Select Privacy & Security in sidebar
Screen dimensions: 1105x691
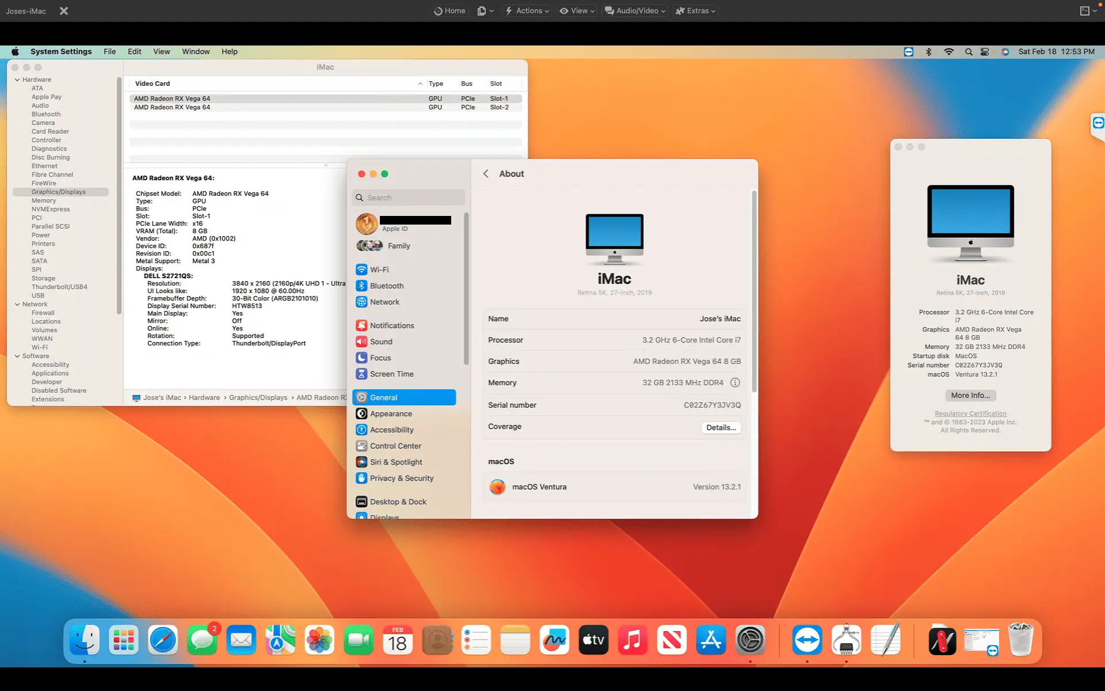[x=404, y=478]
